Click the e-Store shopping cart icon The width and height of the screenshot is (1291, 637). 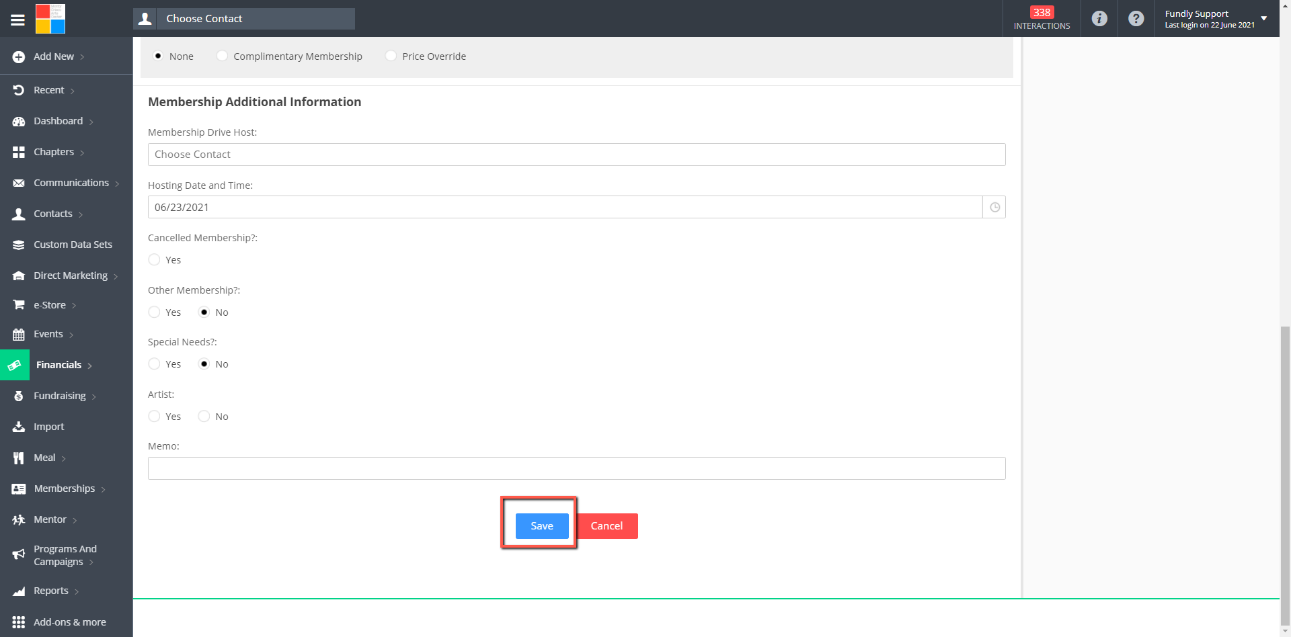[19, 305]
